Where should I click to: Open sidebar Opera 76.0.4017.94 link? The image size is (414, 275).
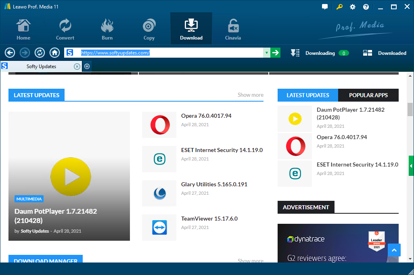click(342, 137)
